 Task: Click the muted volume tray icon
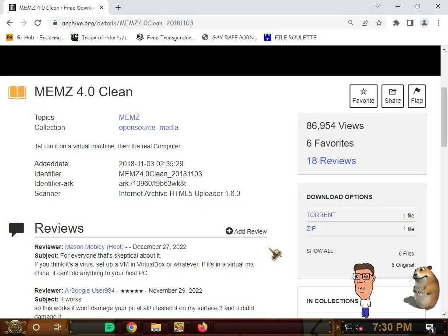click(359, 327)
